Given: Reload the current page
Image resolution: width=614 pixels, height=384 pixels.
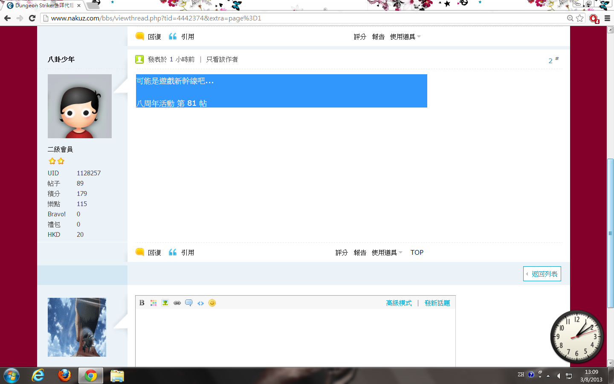Looking at the screenshot, I should coord(32,18).
